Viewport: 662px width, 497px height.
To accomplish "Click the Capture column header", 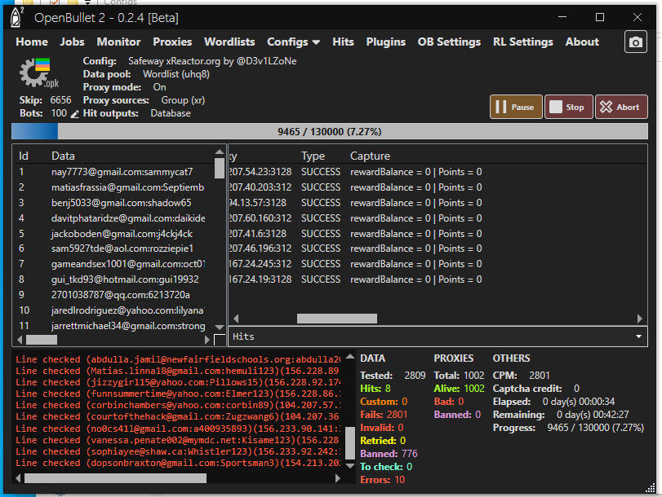I will point(370,156).
